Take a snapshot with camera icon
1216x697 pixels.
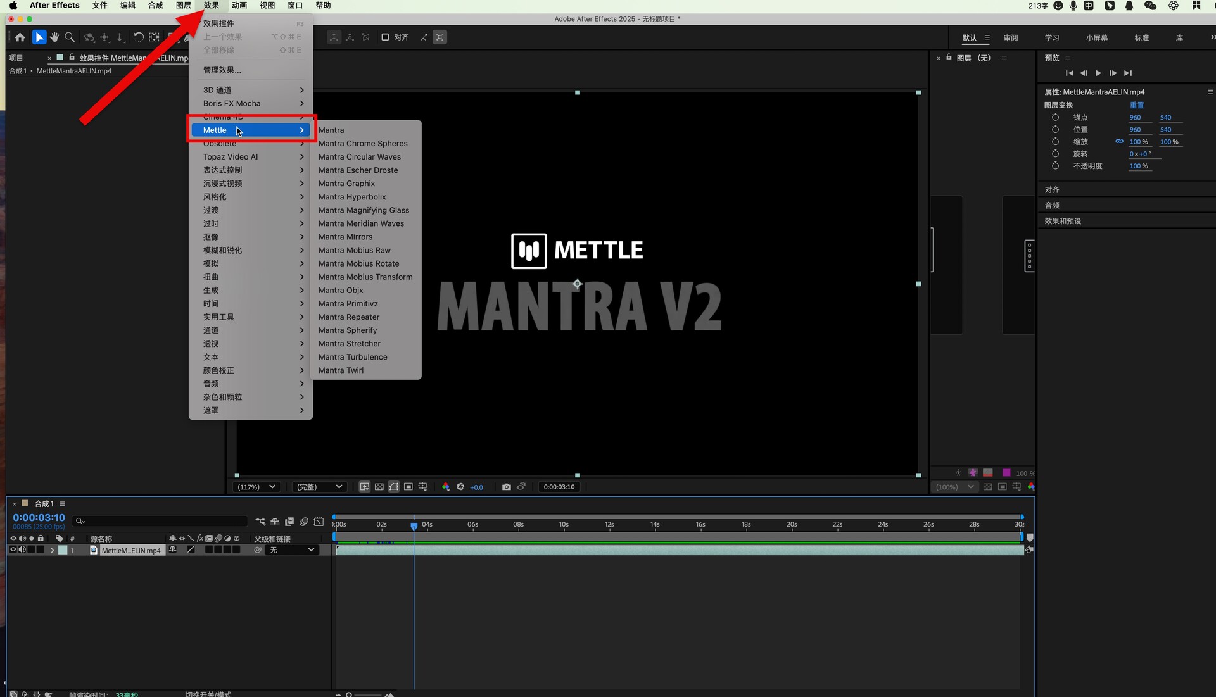click(x=506, y=487)
